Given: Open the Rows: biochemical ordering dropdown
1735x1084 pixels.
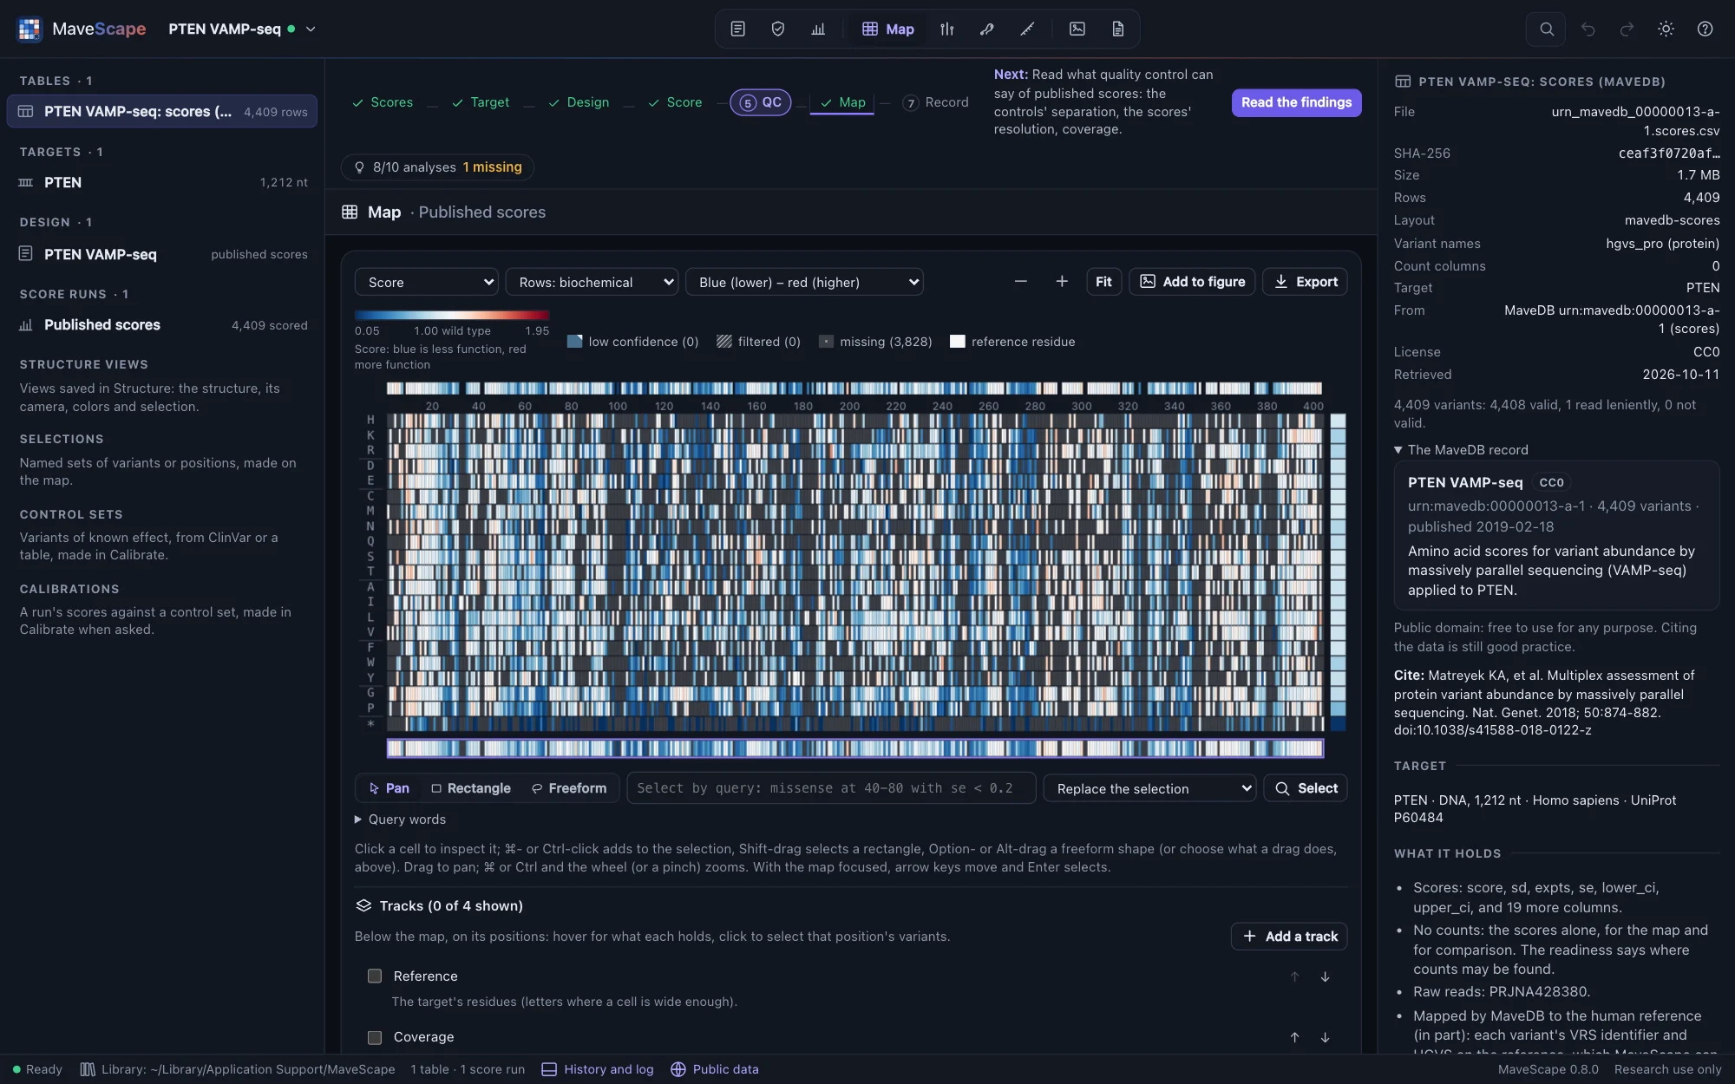Looking at the screenshot, I should (x=592, y=282).
